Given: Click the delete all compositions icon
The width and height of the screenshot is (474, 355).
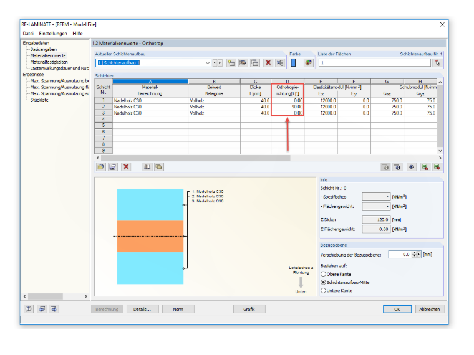Looking at the screenshot, I should (280, 63).
